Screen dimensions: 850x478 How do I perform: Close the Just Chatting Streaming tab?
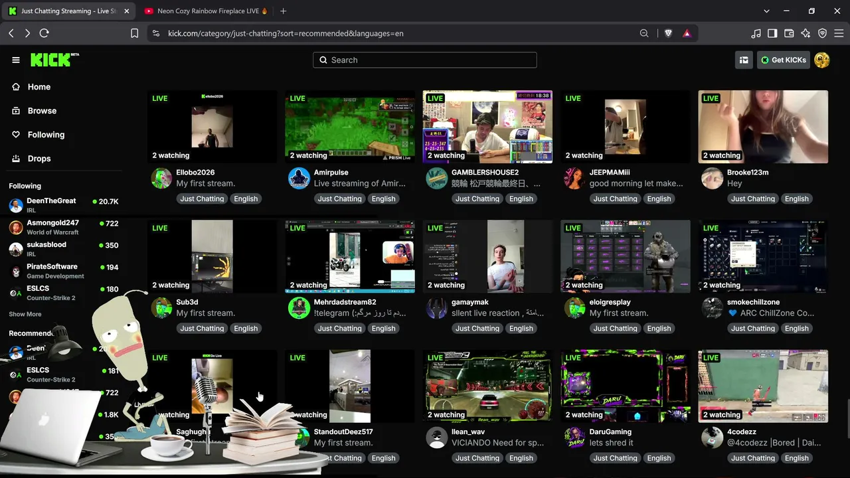tap(127, 11)
